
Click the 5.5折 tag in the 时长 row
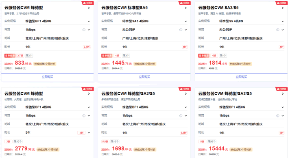pyautogui.click(x=183, y=133)
